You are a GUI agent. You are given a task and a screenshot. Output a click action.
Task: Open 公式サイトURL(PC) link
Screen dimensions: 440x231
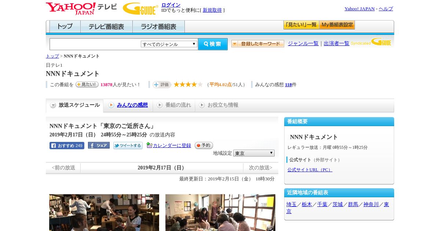click(x=310, y=170)
